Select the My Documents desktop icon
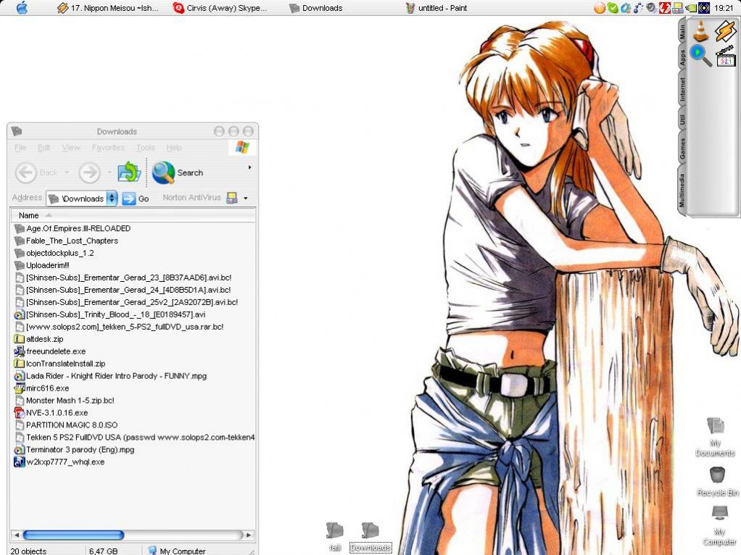This screenshot has width=741, height=555. point(715,438)
